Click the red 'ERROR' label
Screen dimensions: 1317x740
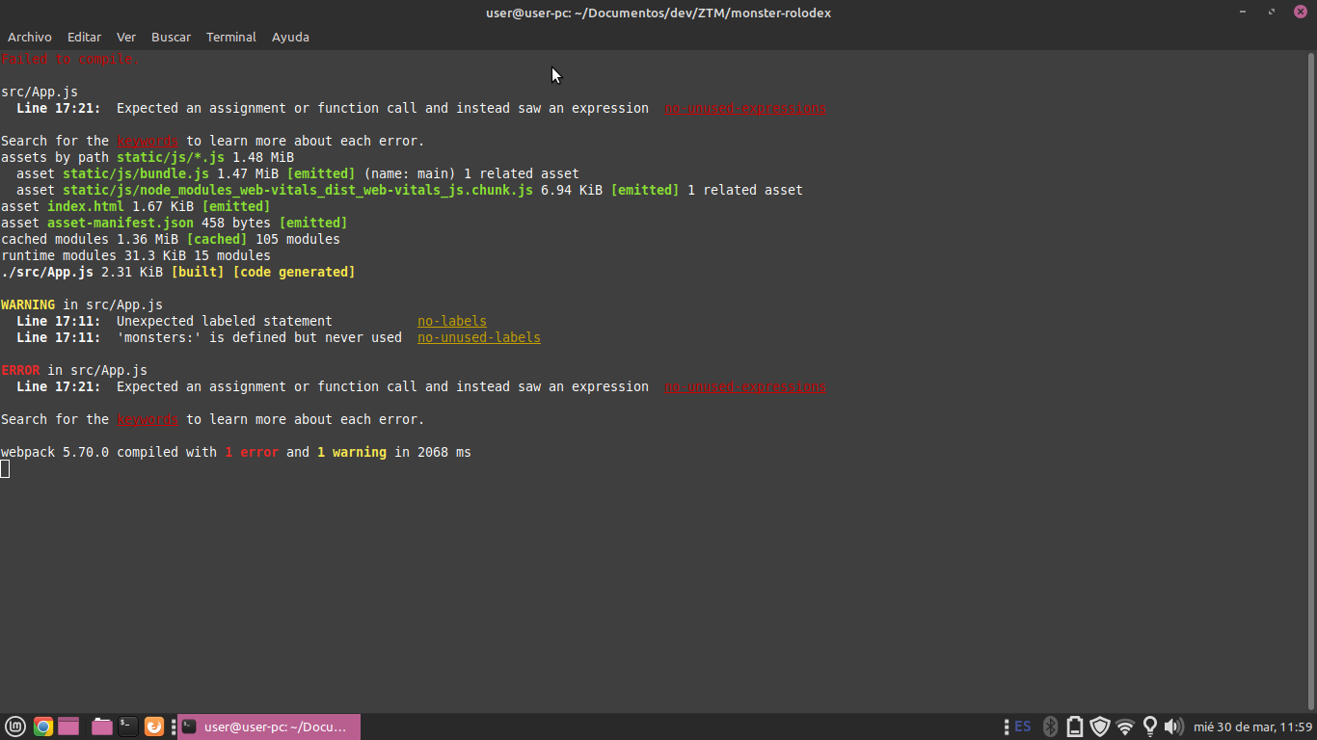(20, 370)
